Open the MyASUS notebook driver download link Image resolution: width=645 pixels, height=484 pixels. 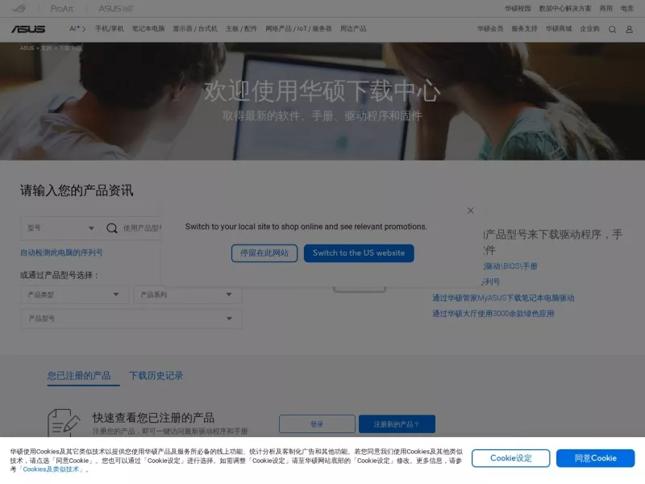503,298
